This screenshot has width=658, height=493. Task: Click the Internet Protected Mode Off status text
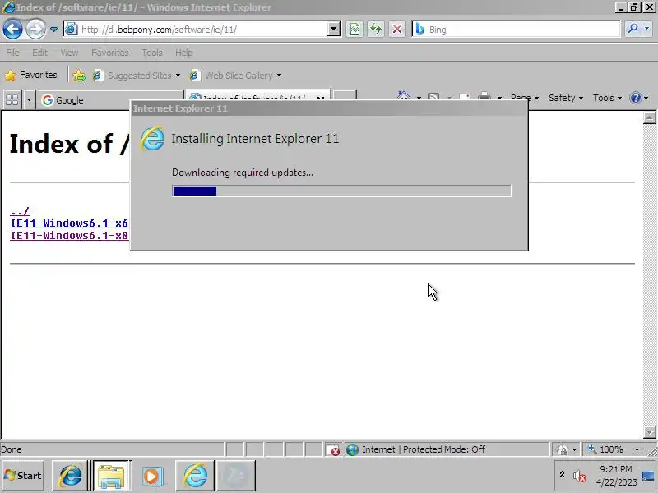tap(424, 449)
